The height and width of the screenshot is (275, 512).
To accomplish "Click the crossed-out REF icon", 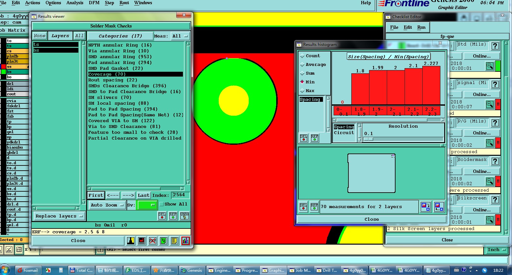I will point(153,240).
